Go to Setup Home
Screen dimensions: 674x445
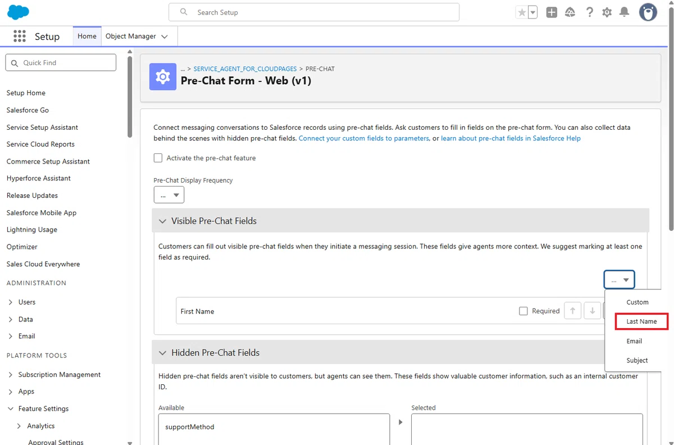26,93
